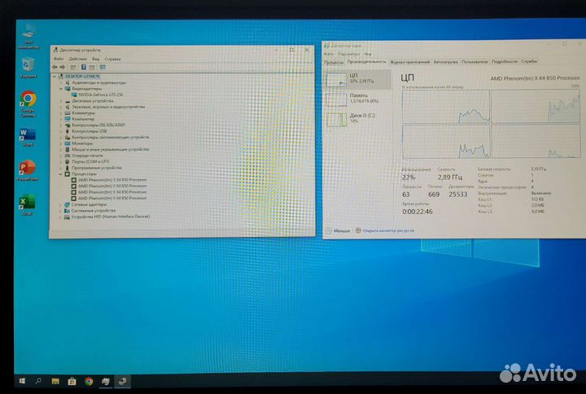Screen dimensions: 586x394
Task: Open Microsoft Store from the taskbar
Action: 72,381
